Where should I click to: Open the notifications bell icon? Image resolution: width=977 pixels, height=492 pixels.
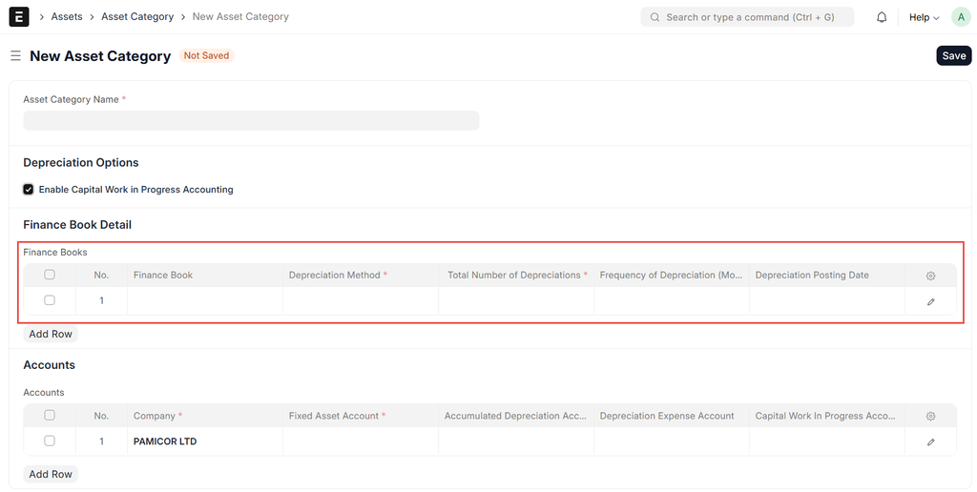click(x=882, y=17)
